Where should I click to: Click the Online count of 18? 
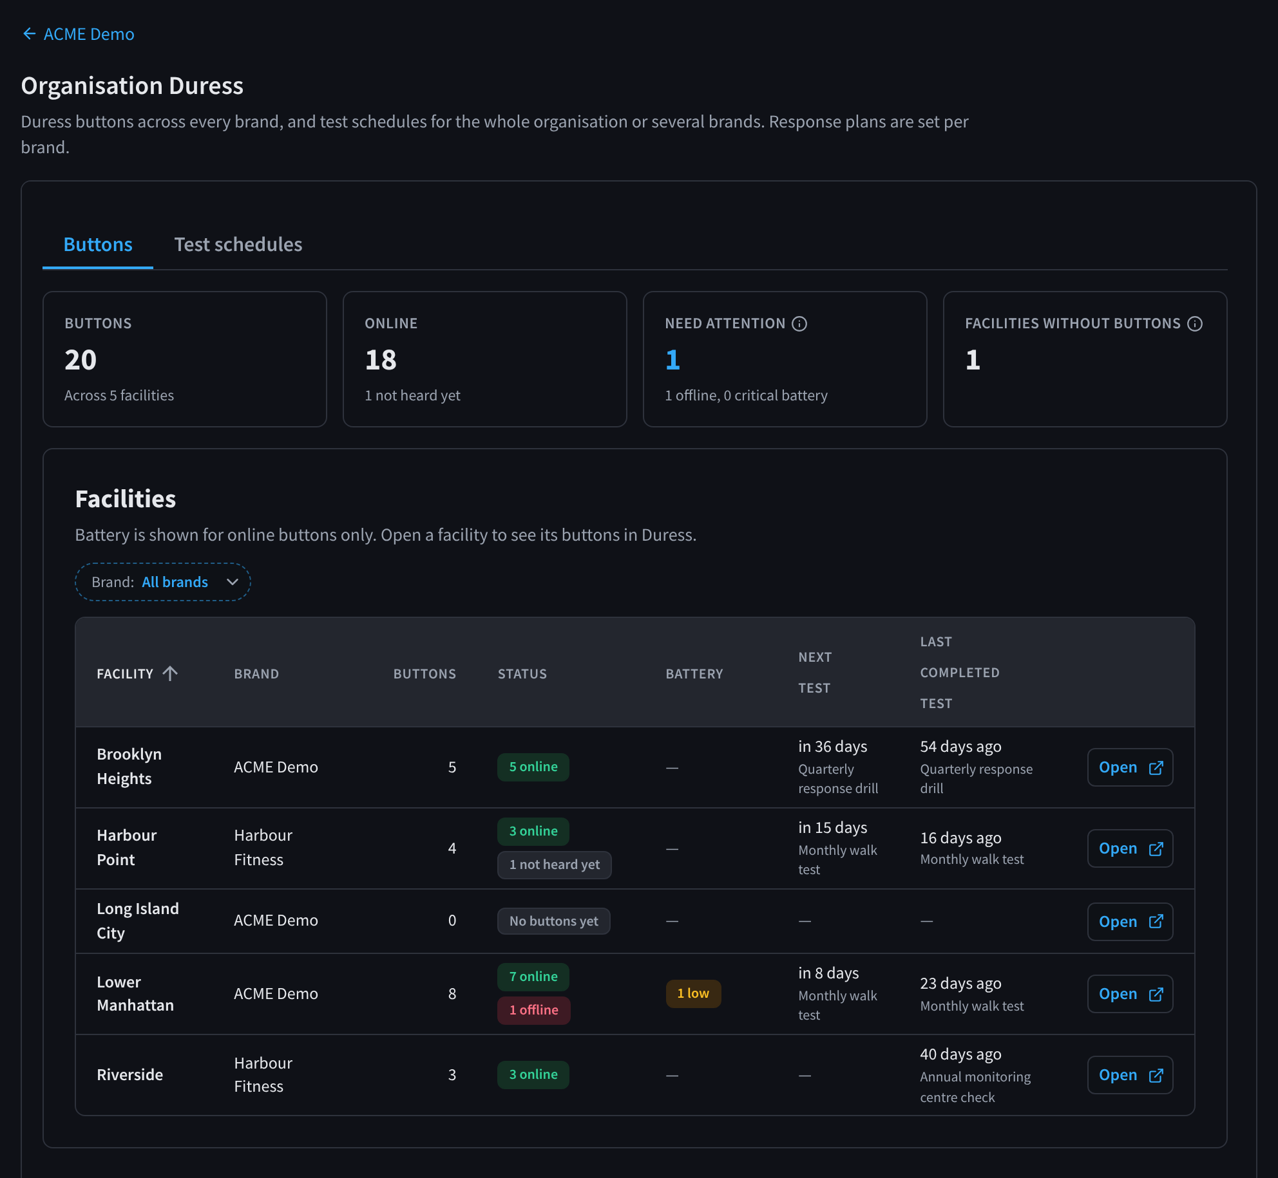tap(381, 359)
